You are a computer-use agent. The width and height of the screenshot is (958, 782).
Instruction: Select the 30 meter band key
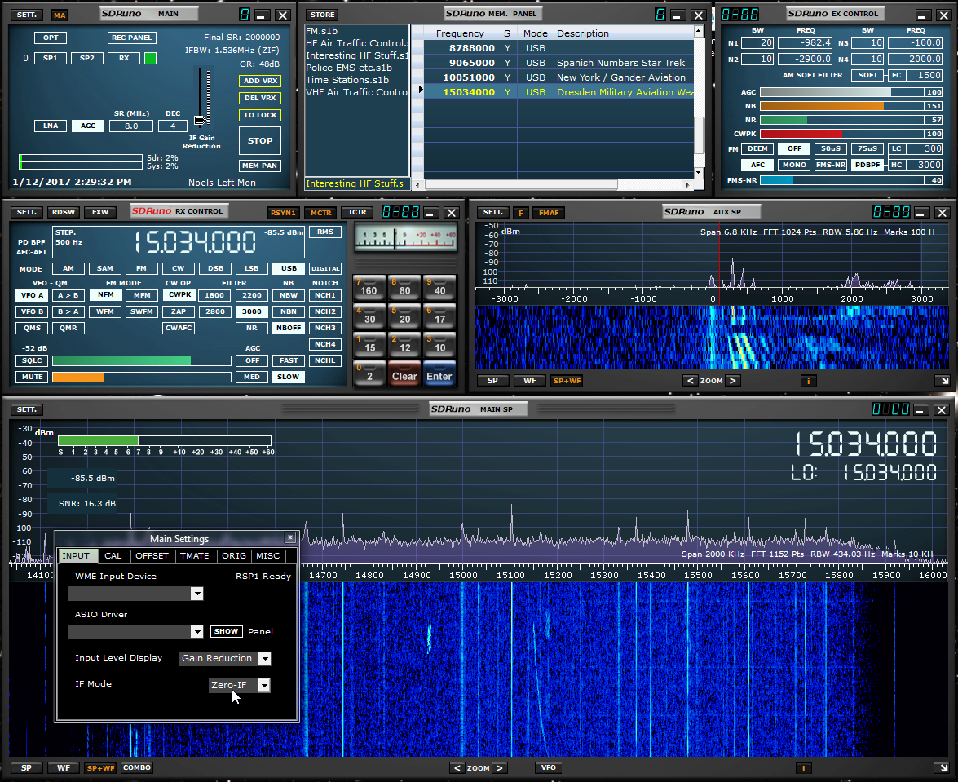(369, 316)
